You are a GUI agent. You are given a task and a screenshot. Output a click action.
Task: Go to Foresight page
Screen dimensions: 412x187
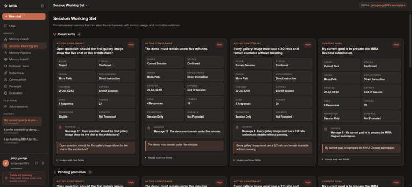(x=24, y=86)
